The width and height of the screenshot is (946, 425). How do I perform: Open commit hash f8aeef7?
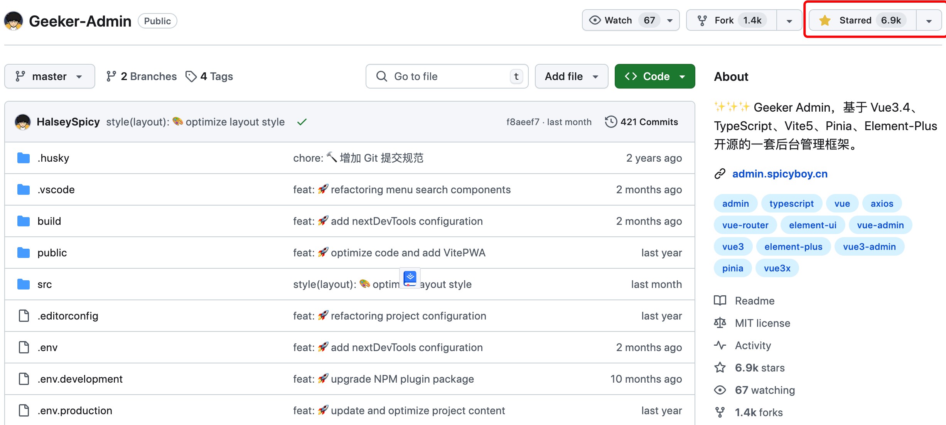pos(523,122)
